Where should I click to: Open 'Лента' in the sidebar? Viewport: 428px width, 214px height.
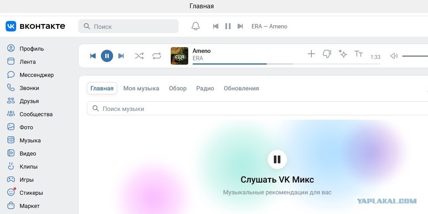21,62
